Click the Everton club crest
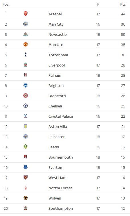 pos(26,167)
